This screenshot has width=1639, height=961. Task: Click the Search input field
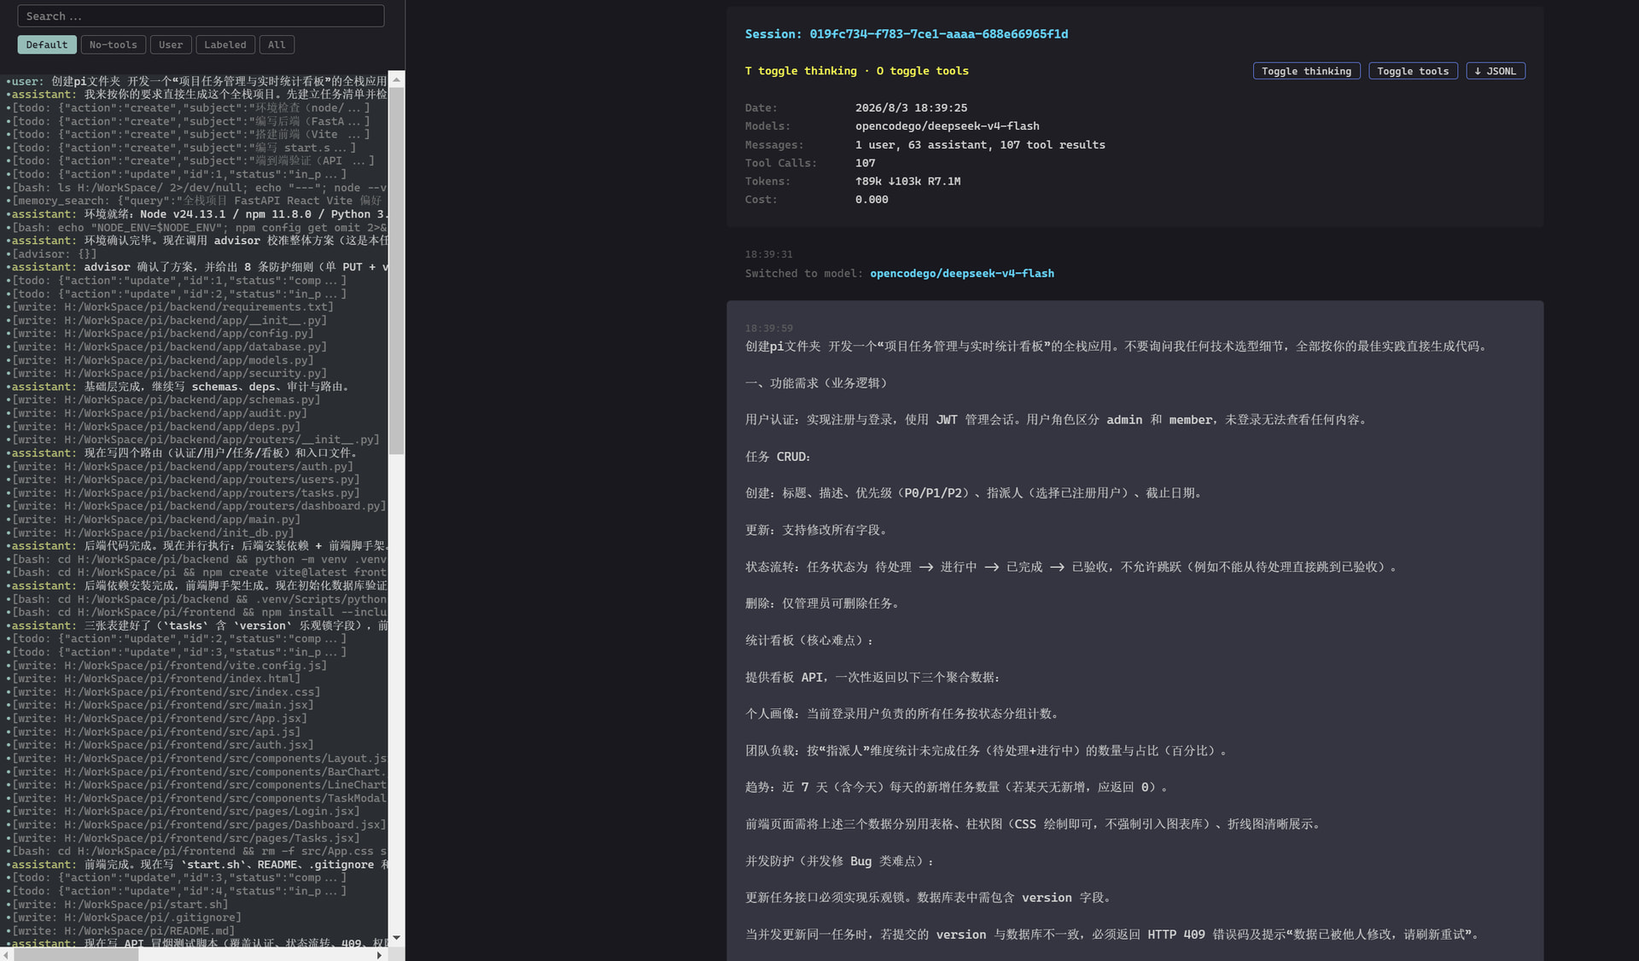click(201, 16)
